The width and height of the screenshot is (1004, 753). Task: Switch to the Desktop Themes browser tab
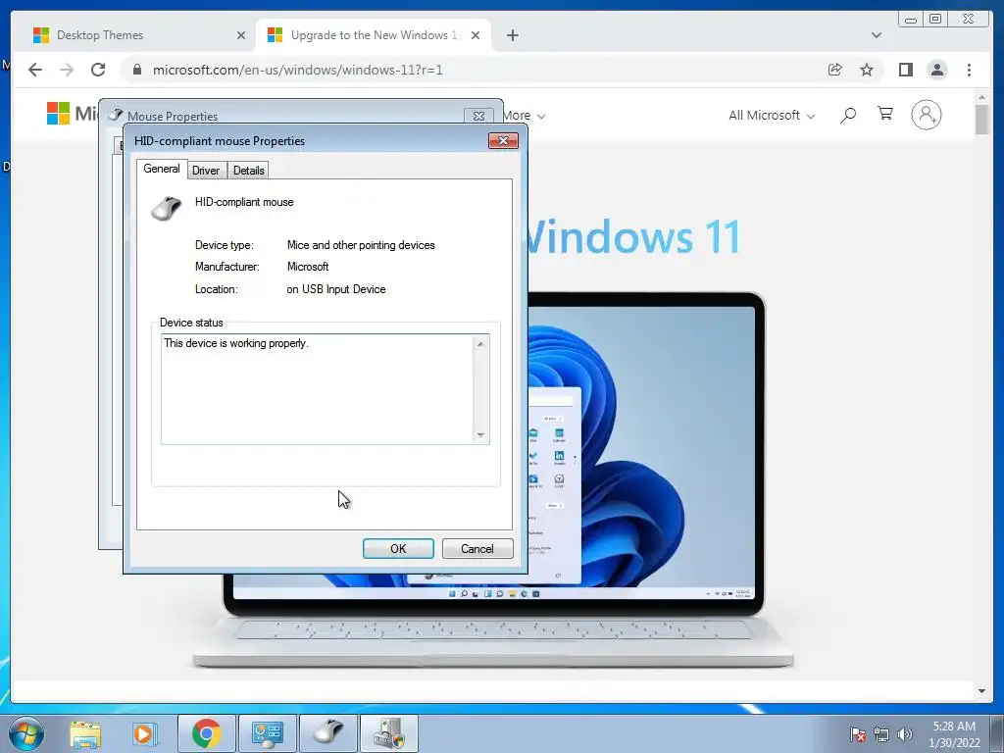point(139,35)
